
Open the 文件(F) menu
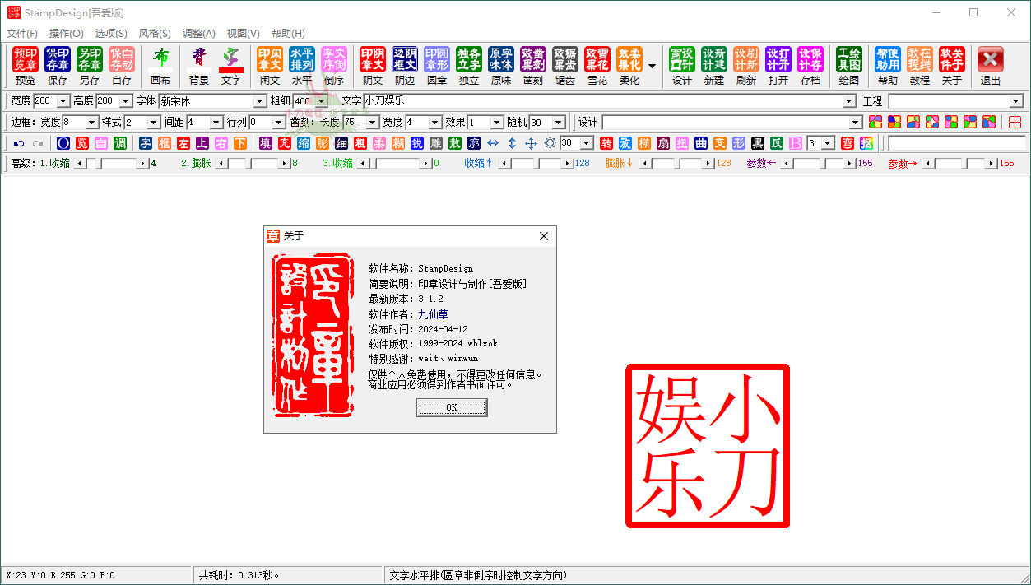tap(23, 33)
